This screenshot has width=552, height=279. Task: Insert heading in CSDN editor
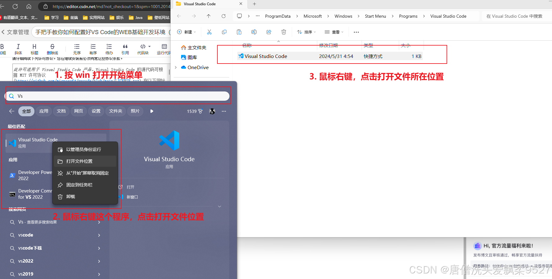pos(34,49)
